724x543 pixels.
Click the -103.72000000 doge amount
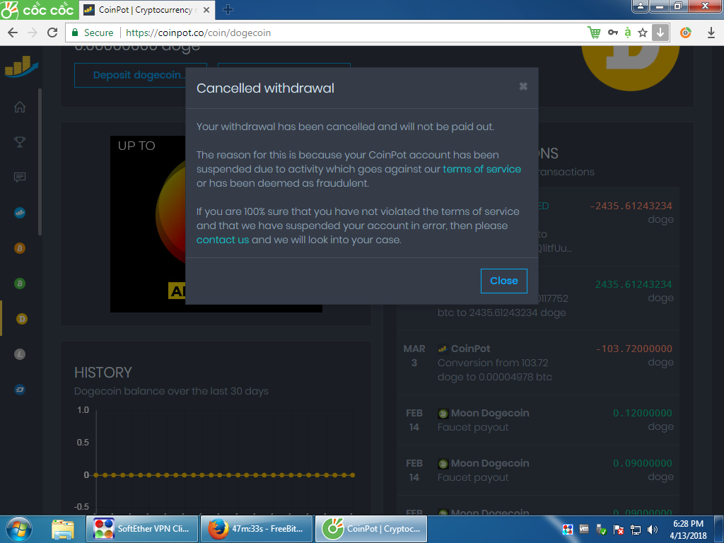634,349
